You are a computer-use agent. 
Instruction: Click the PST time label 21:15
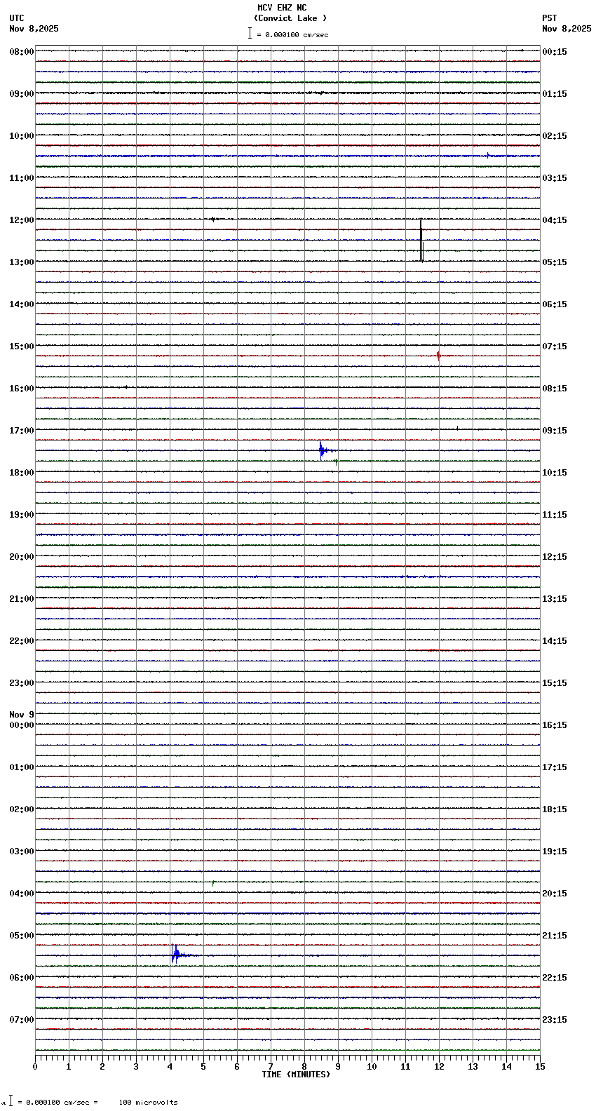pyautogui.click(x=555, y=936)
